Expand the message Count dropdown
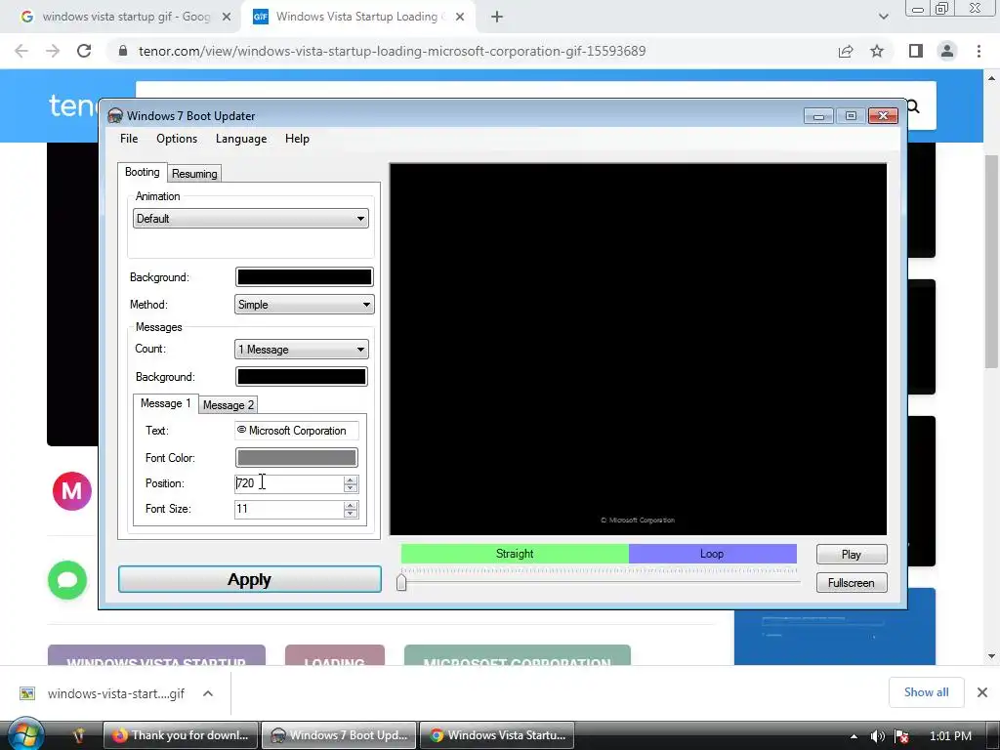Viewport: 1000px width, 750px height. click(301, 350)
